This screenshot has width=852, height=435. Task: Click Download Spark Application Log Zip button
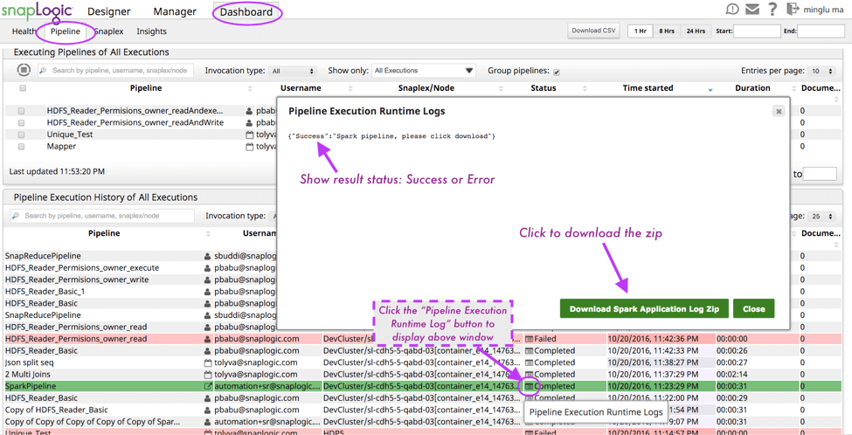pos(644,308)
